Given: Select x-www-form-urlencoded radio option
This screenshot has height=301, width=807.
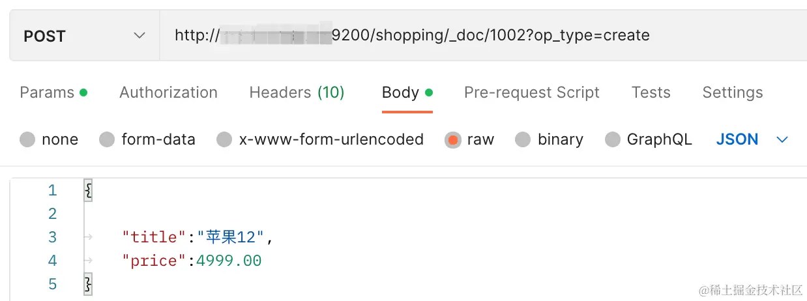Looking at the screenshot, I should [x=224, y=139].
